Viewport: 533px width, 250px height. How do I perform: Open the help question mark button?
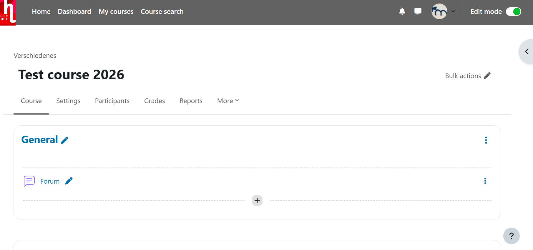[x=511, y=236]
